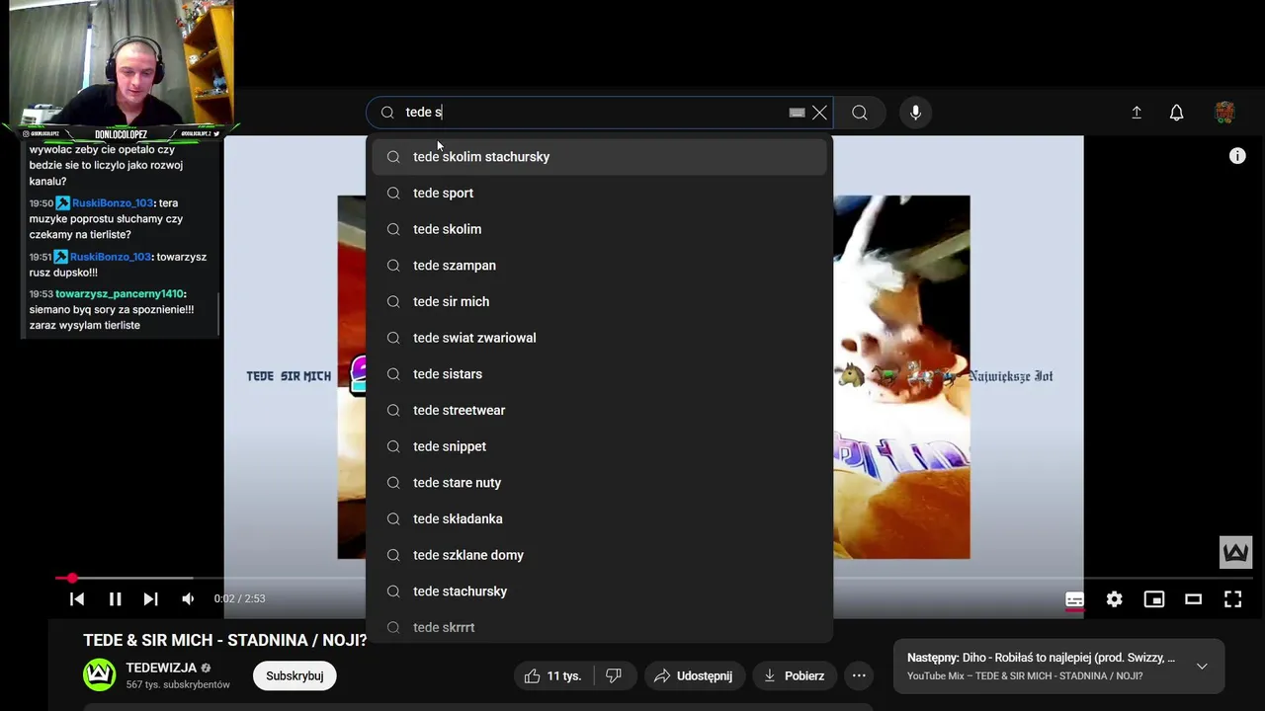Click chat user towarzysz_pancerny1410
Screen dimensions: 1265x711
(120, 294)
